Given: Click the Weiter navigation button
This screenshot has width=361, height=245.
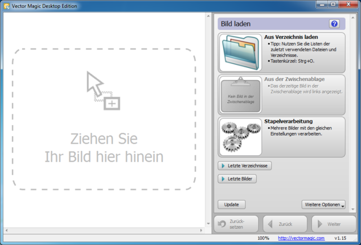Looking at the screenshot, I should [334, 224].
